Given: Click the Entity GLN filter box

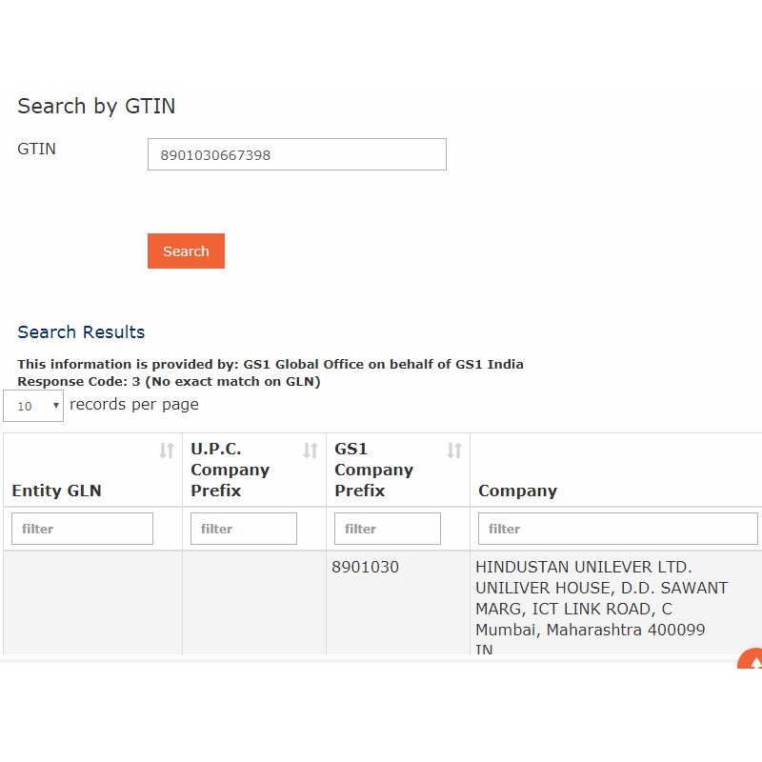Looking at the screenshot, I should click(x=82, y=529).
